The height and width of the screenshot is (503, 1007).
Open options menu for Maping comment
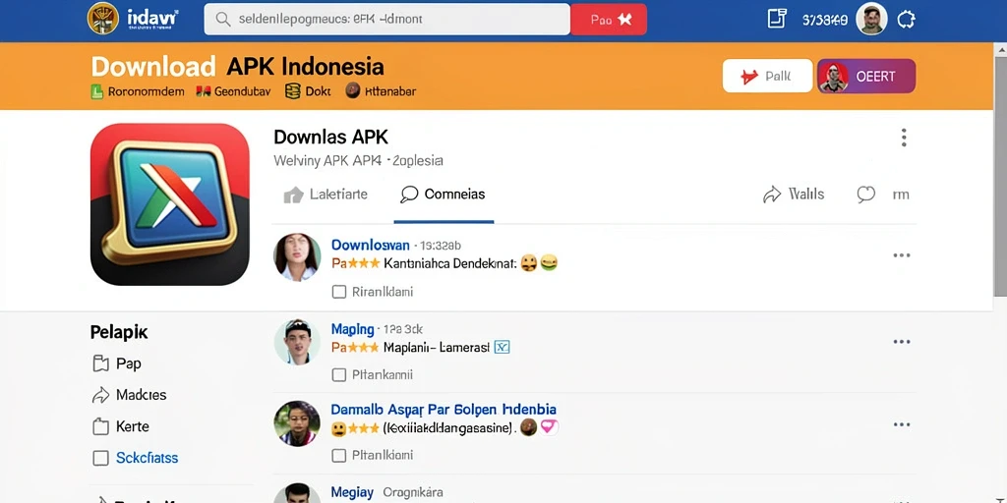click(x=902, y=342)
